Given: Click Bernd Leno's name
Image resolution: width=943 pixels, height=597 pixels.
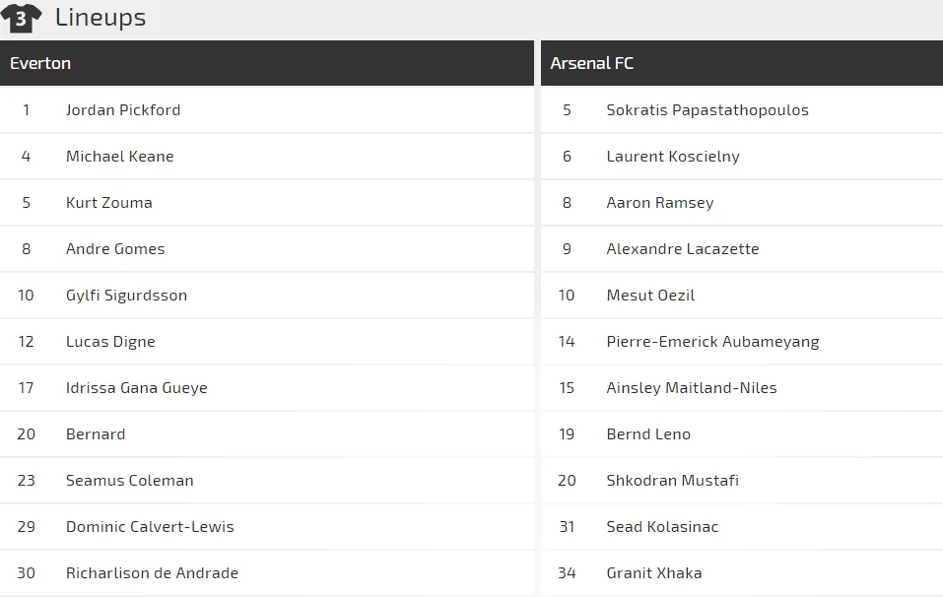Looking at the screenshot, I should coord(648,434).
